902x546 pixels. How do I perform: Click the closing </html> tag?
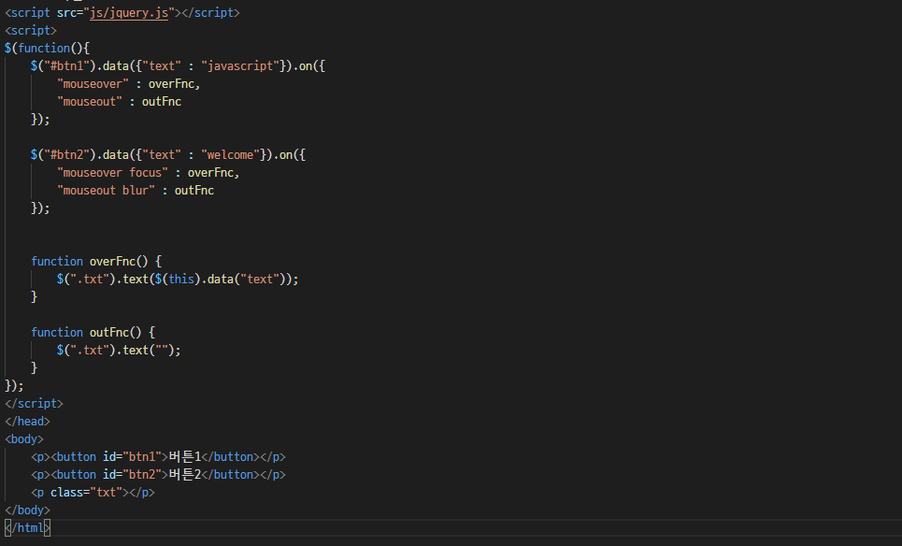[x=28, y=528]
